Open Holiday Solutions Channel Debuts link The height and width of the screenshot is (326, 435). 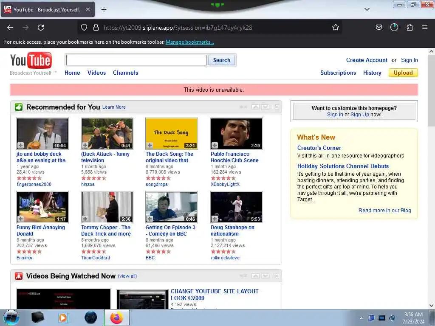(x=343, y=166)
